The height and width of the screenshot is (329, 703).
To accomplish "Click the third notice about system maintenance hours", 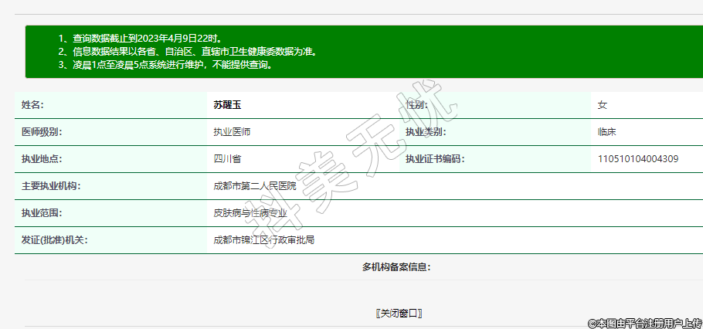I will click(x=165, y=65).
